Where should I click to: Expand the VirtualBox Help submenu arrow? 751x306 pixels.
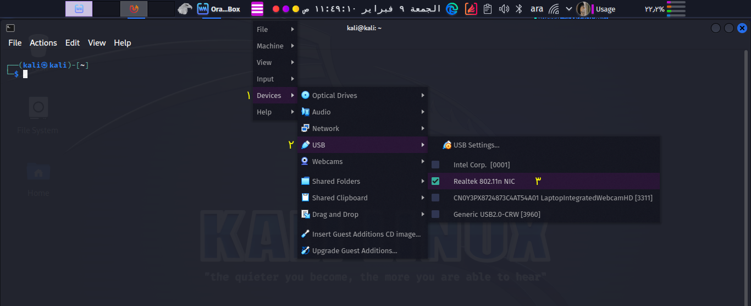click(292, 112)
